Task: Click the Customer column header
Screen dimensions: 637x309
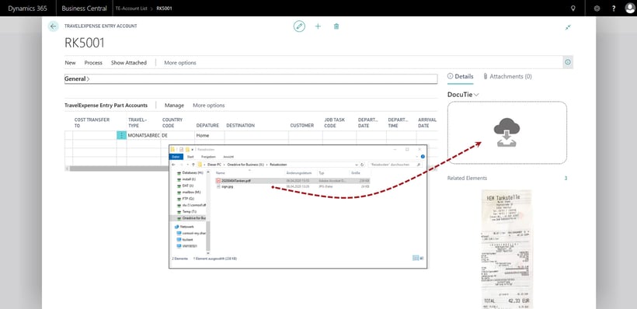Action: pyautogui.click(x=302, y=126)
